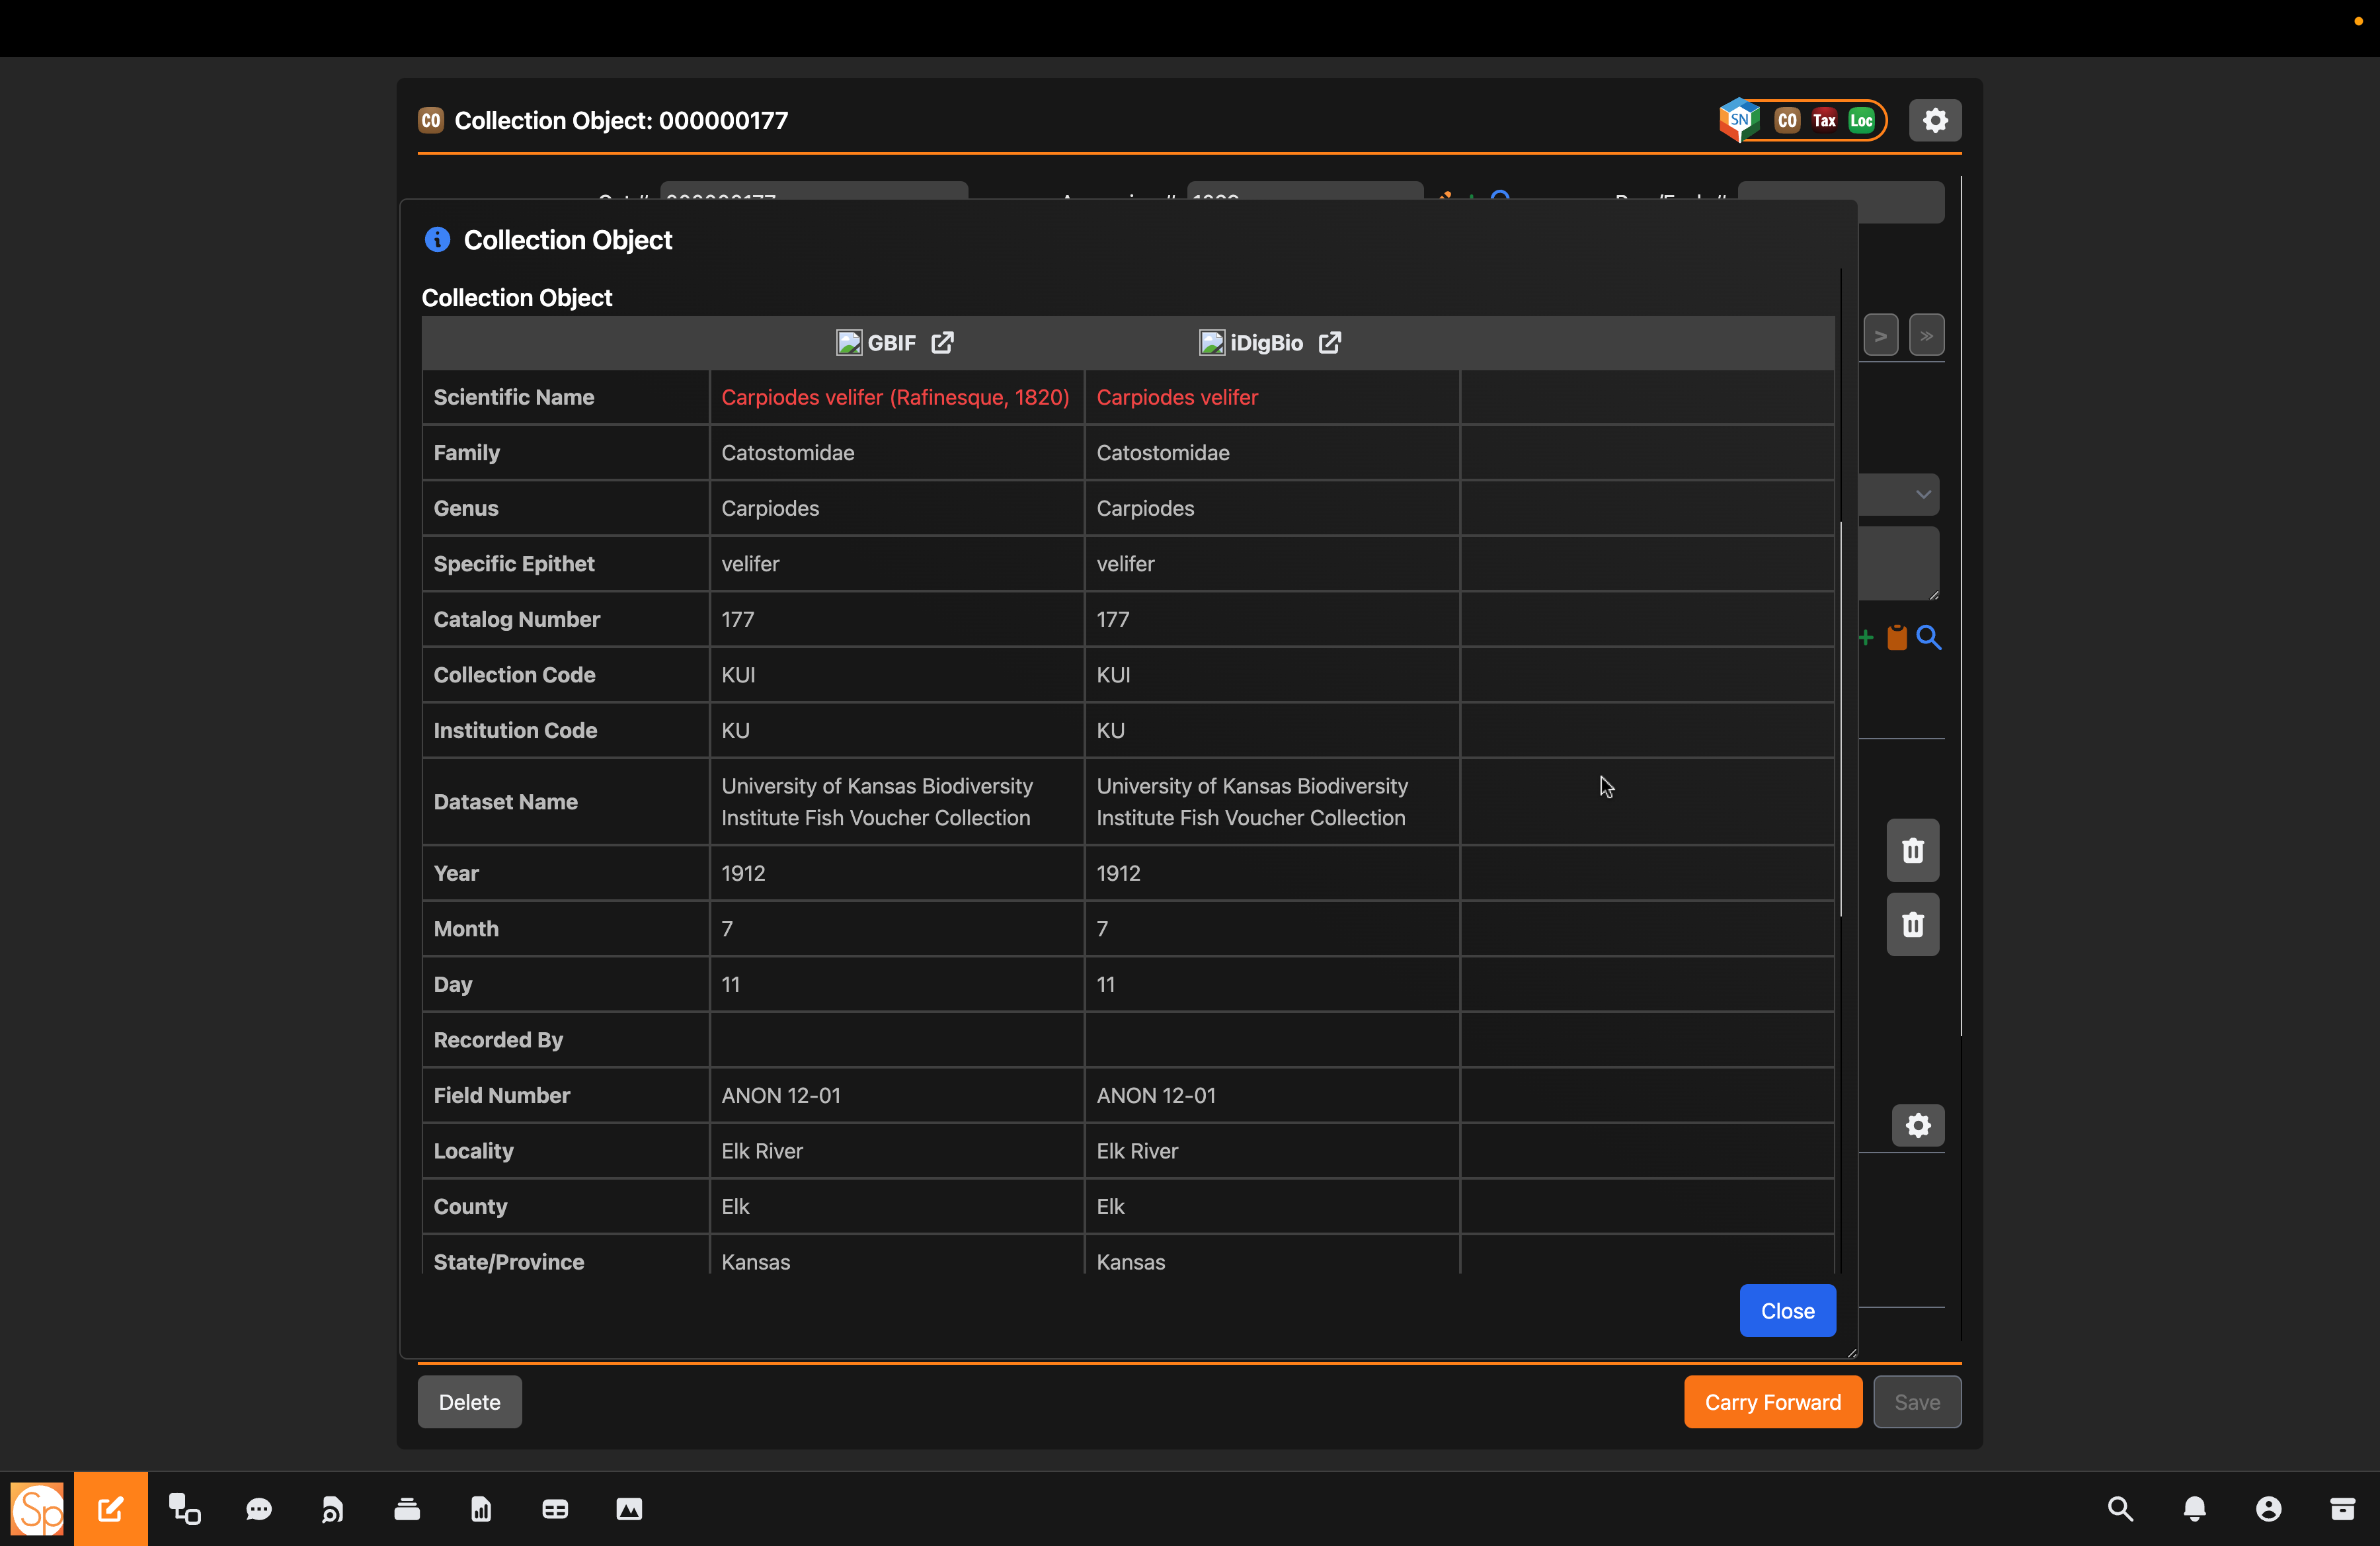Open form settings gear at top right

coord(1934,120)
